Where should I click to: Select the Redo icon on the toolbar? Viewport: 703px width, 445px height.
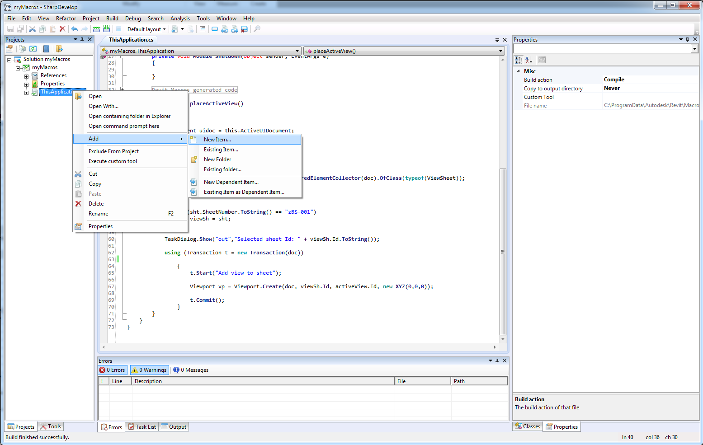point(85,29)
